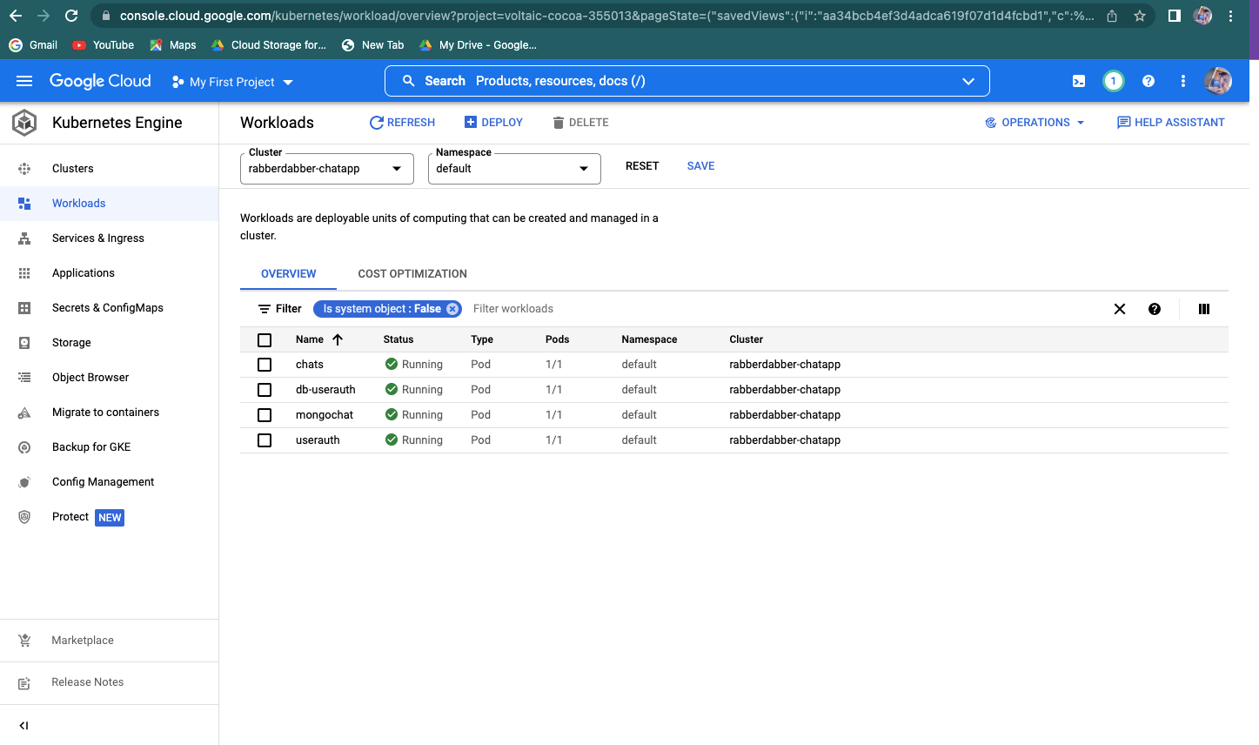Share page using the browser share icon
Viewport: 1259px width, 745px height.
point(1112,16)
